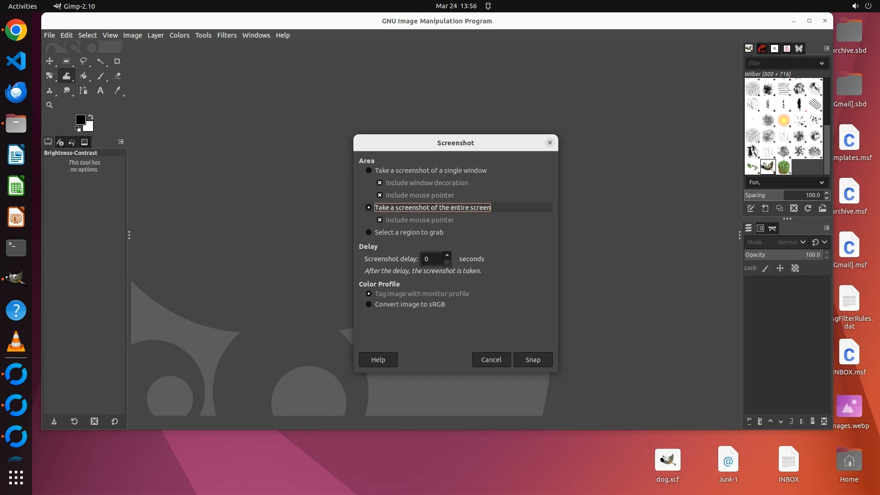The width and height of the screenshot is (880, 495).
Task: Select the Bucket Fill tool
Action: coord(83,76)
